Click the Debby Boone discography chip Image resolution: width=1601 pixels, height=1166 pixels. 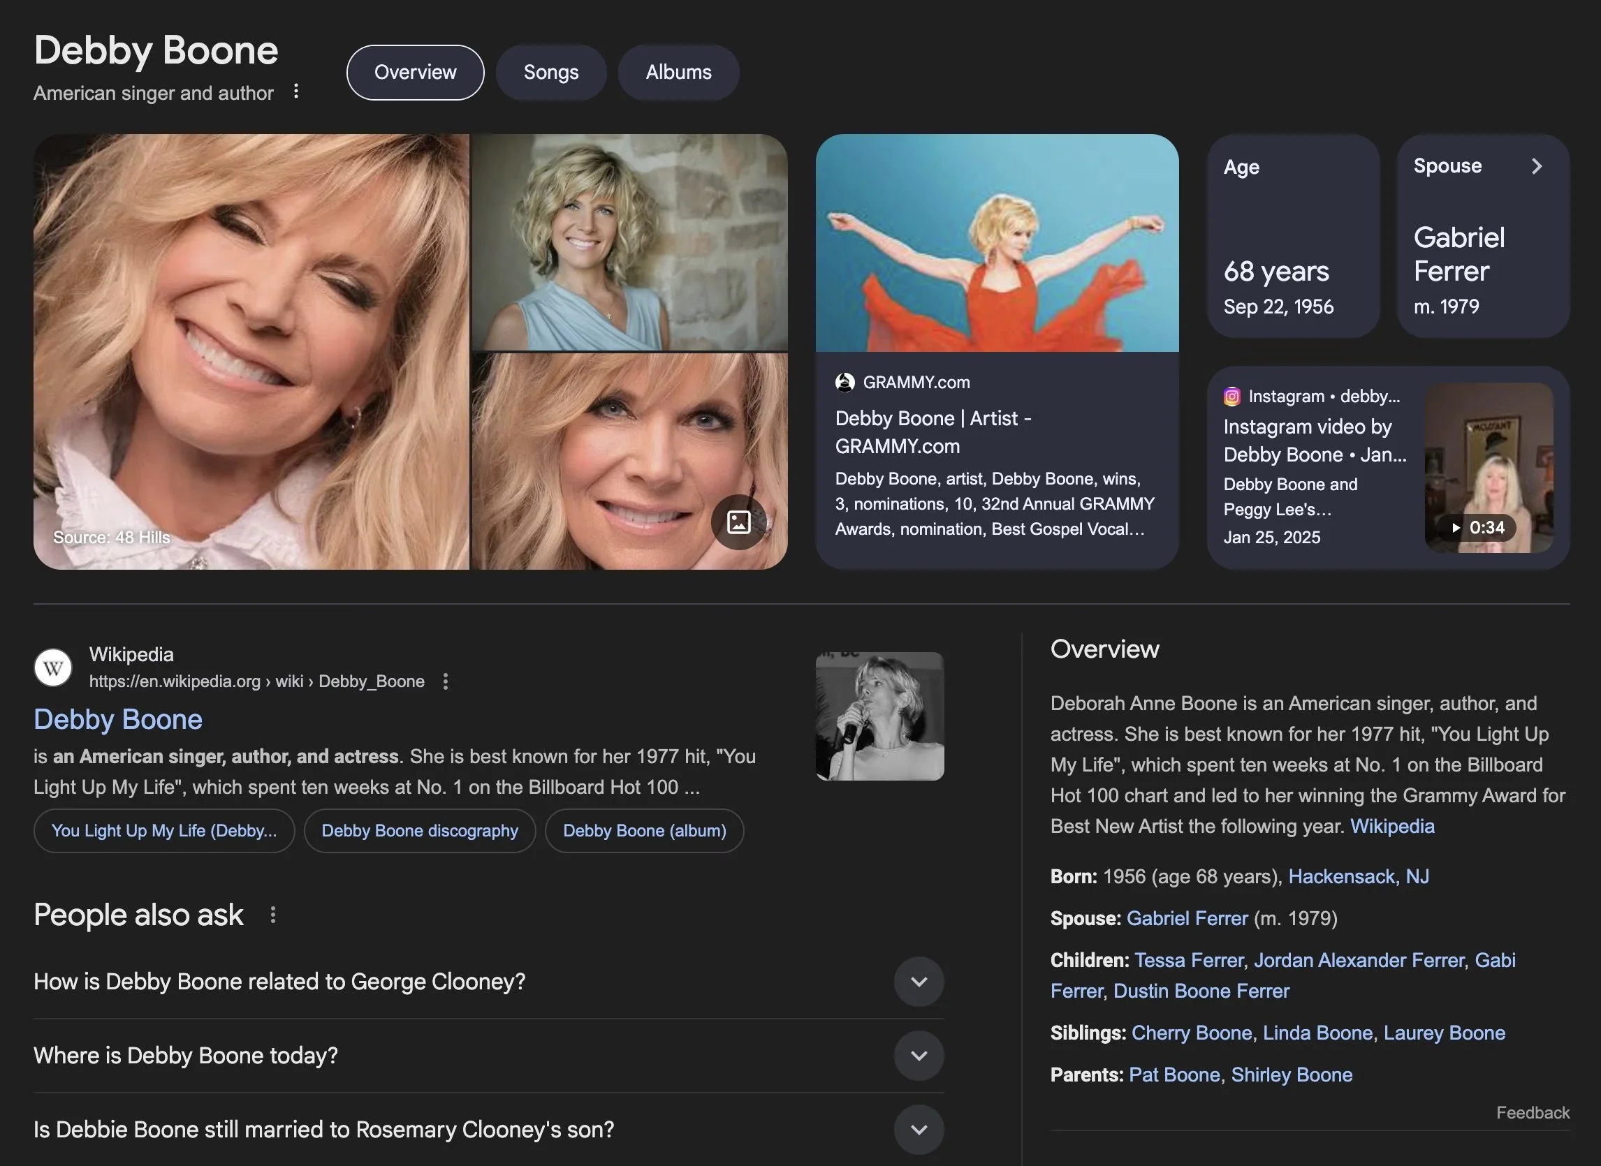tap(420, 831)
